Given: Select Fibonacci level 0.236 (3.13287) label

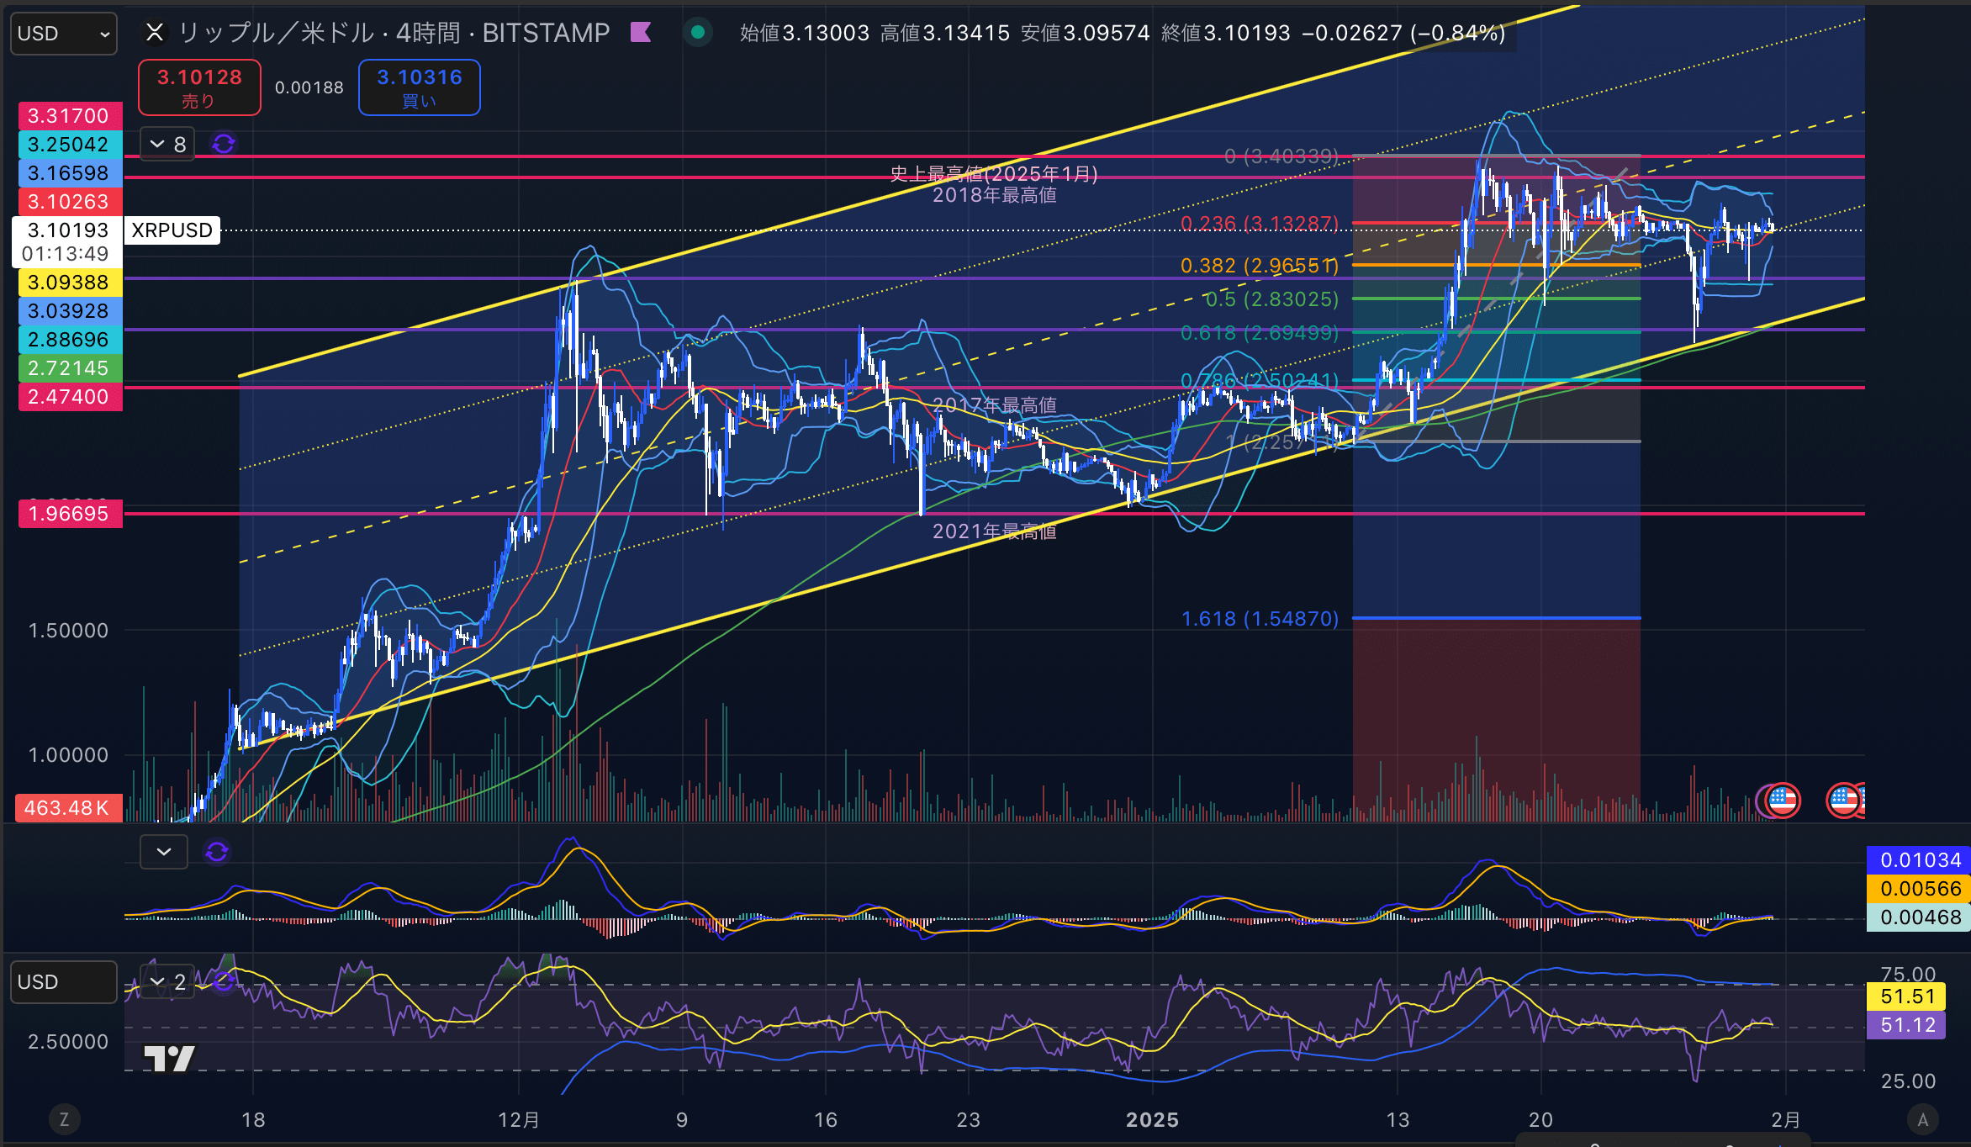Looking at the screenshot, I should click(1260, 224).
